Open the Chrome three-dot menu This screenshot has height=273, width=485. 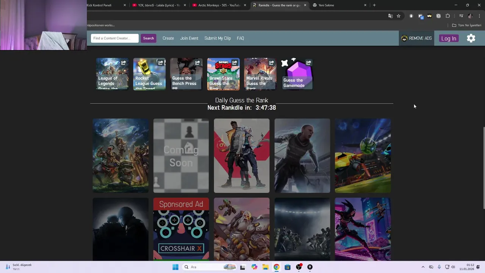tap(479, 16)
